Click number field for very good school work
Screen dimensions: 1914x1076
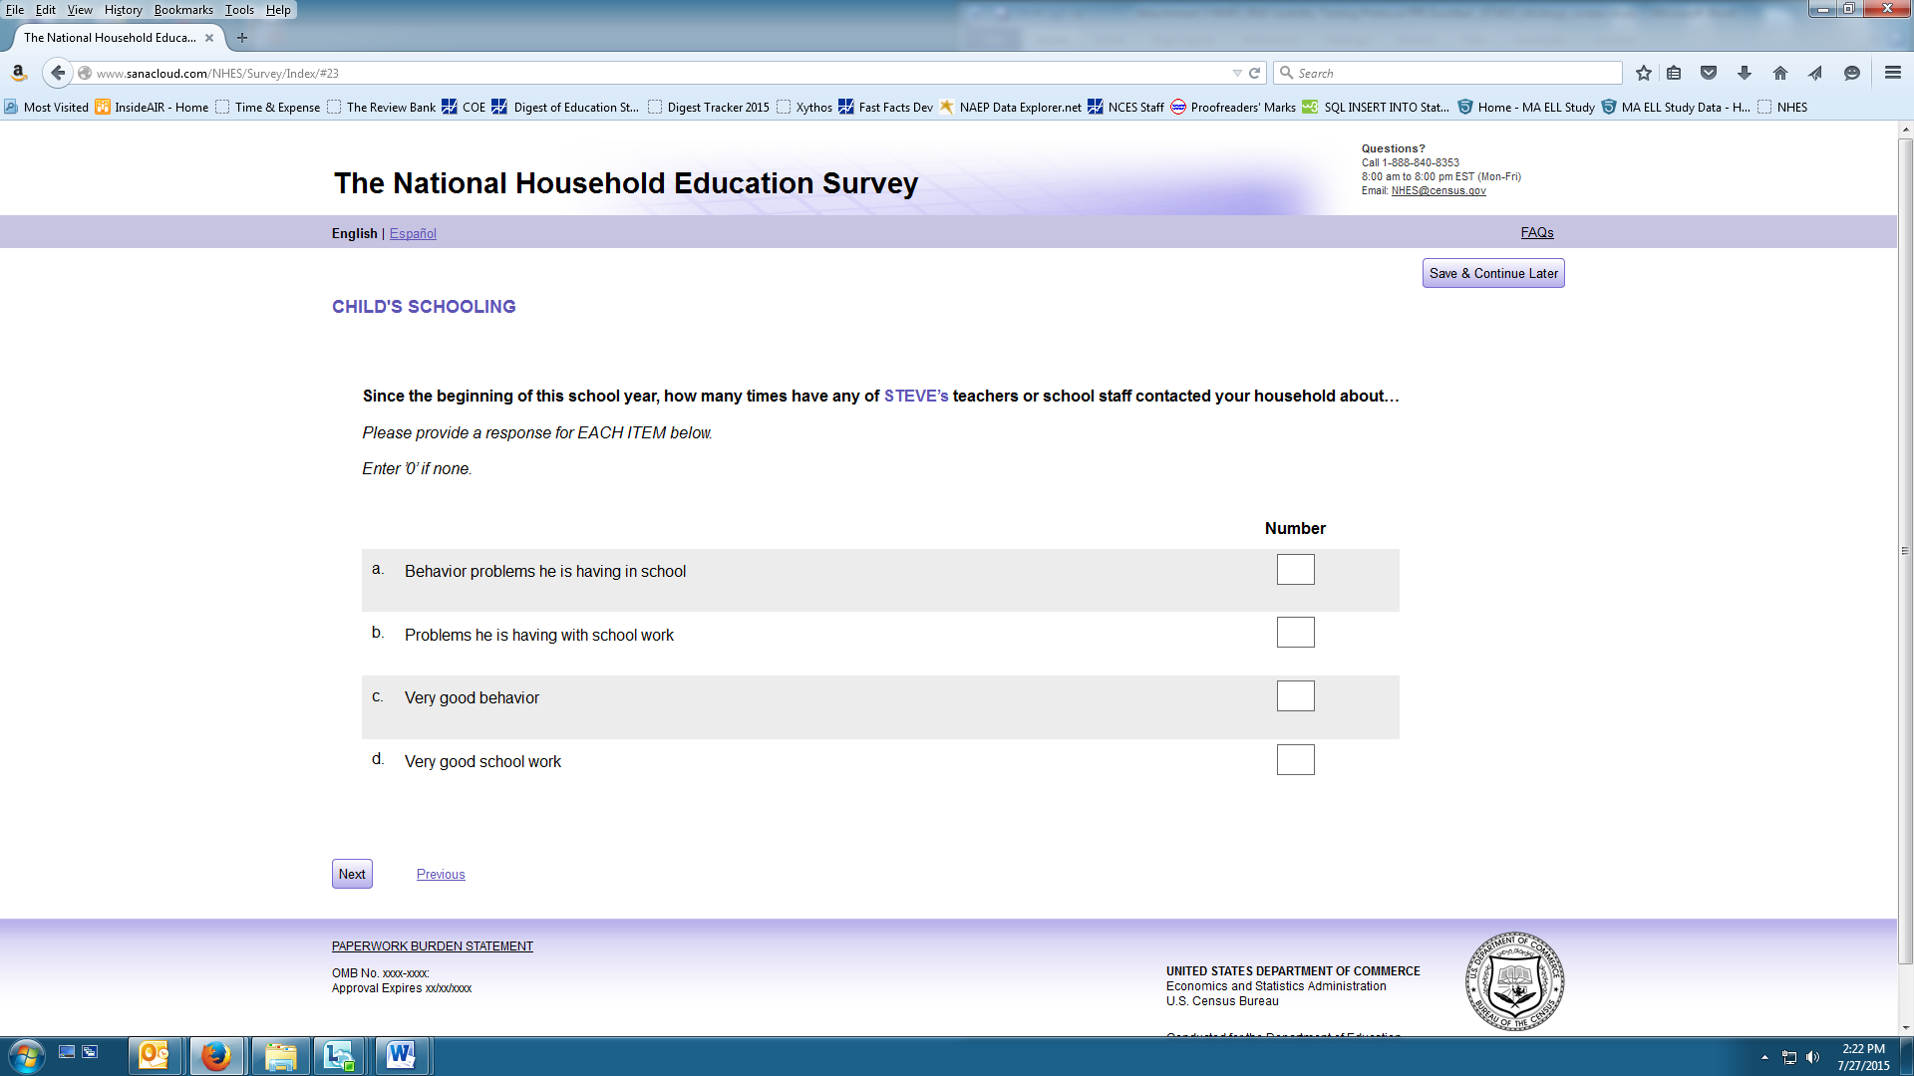click(x=1295, y=760)
